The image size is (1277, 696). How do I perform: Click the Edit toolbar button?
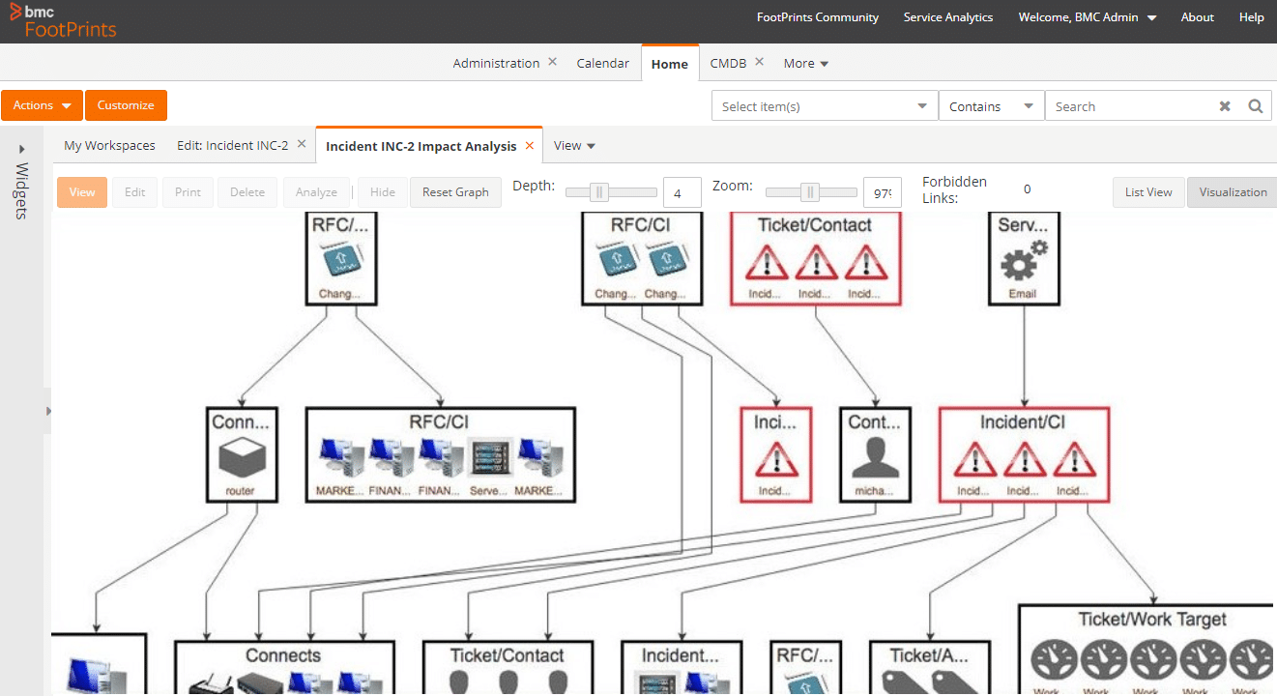click(135, 192)
